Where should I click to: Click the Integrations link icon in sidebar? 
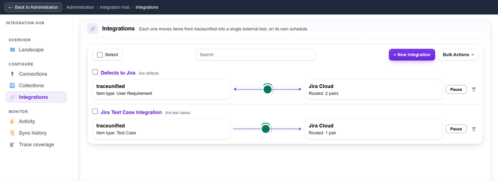12,97
